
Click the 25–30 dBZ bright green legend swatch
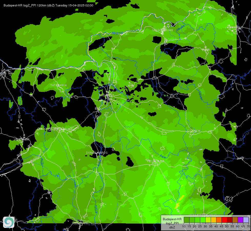click(x=203, y=220)
